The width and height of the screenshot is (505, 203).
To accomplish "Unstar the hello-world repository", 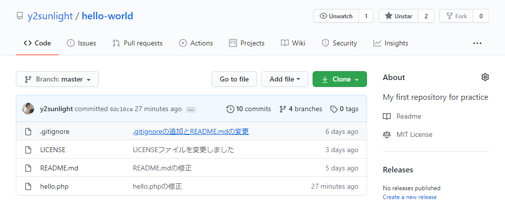I will 398,16.
